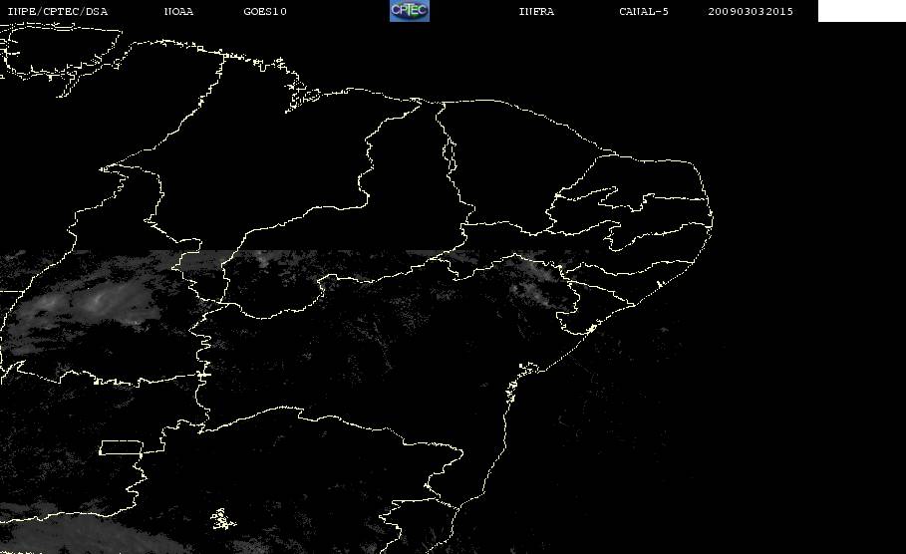Select the GOES10 satellite label
The image size is (906, 554).
tap(265, 11)
